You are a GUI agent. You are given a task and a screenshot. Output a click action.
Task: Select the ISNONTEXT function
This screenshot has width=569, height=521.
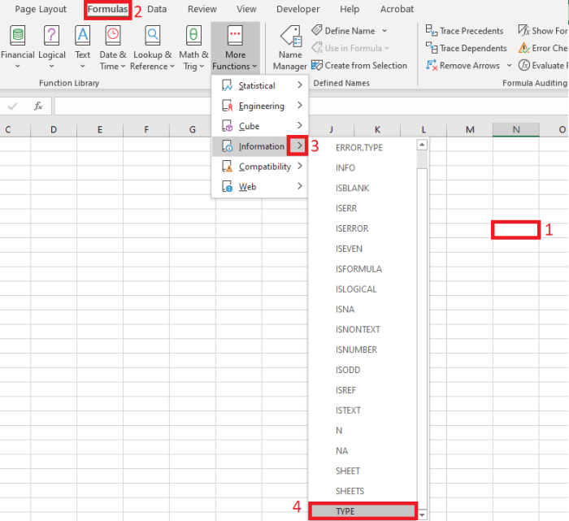[x=363, y=329]
